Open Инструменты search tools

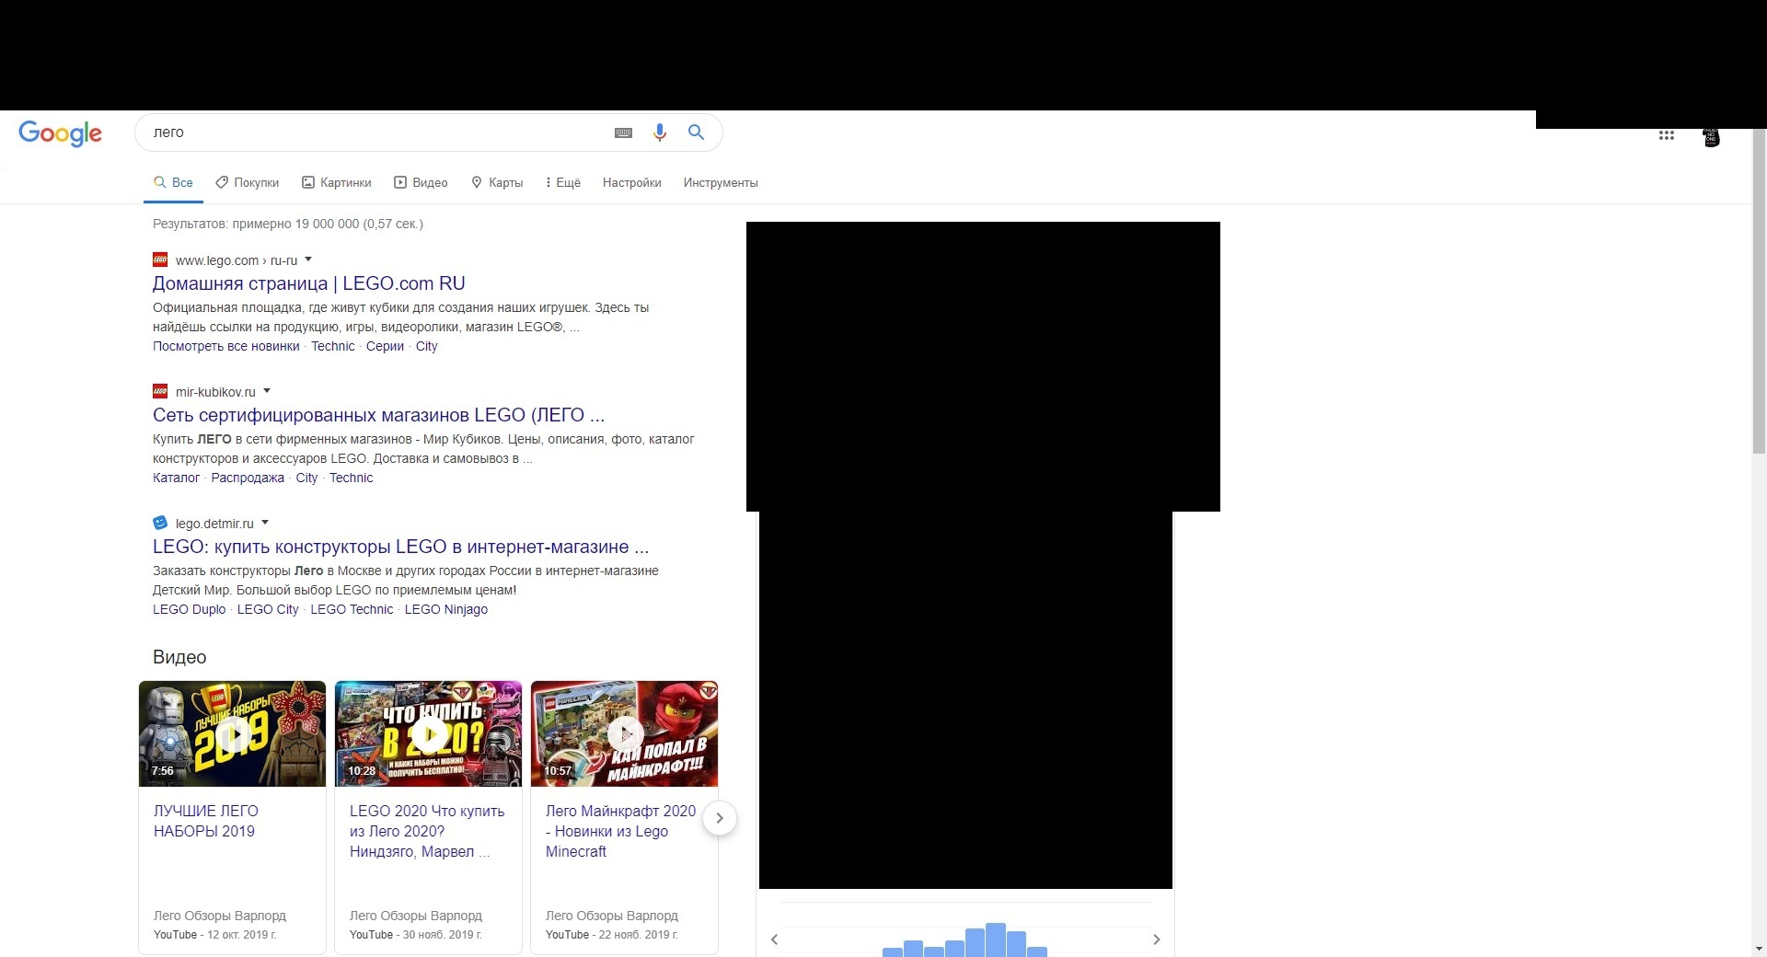coord(721,182)
